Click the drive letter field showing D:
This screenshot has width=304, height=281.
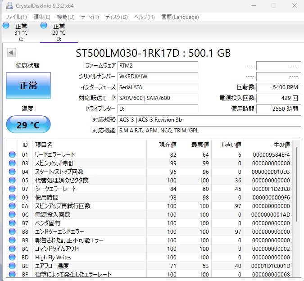pyautogui.click(x=158, y=109)
